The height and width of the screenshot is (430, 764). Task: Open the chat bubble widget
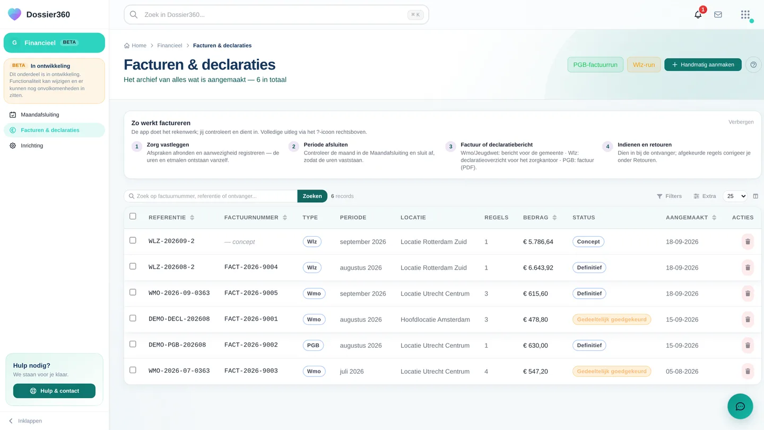tap(740, 407)
